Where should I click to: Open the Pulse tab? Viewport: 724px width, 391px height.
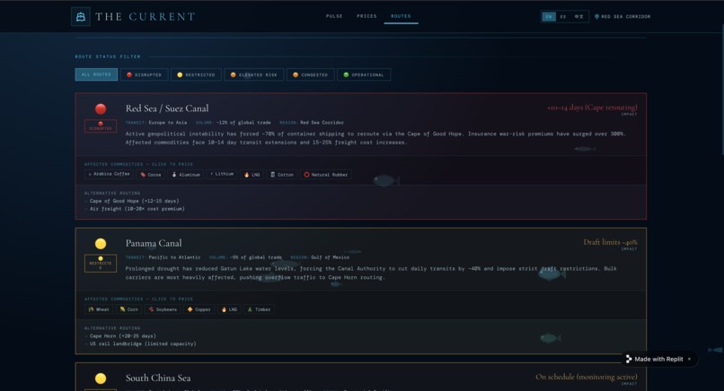334,16
